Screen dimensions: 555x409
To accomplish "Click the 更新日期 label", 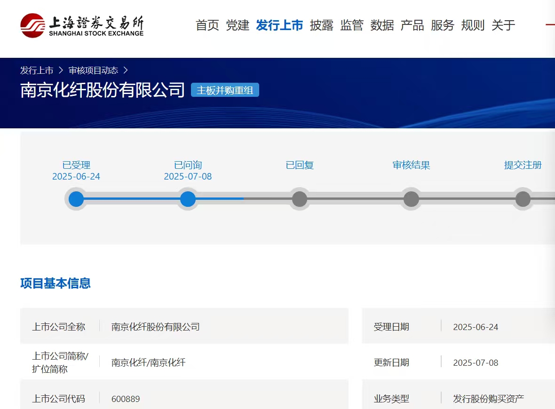I will pyautogui.click(x=391, y=362).
